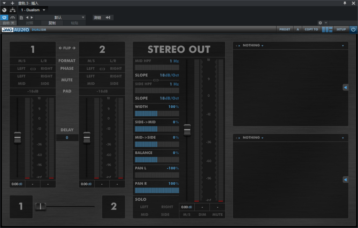Click the add insert plus icon
The image size is (358, 228).
pyautogui.click(x=13, y=3)
